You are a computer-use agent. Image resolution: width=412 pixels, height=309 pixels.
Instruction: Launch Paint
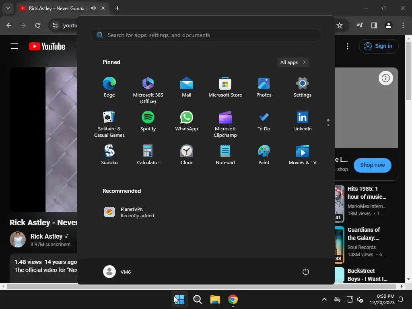[264, 155]
